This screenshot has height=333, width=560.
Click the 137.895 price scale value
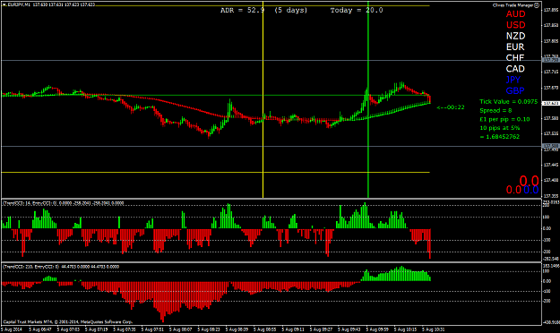click(x=551, y=10)
